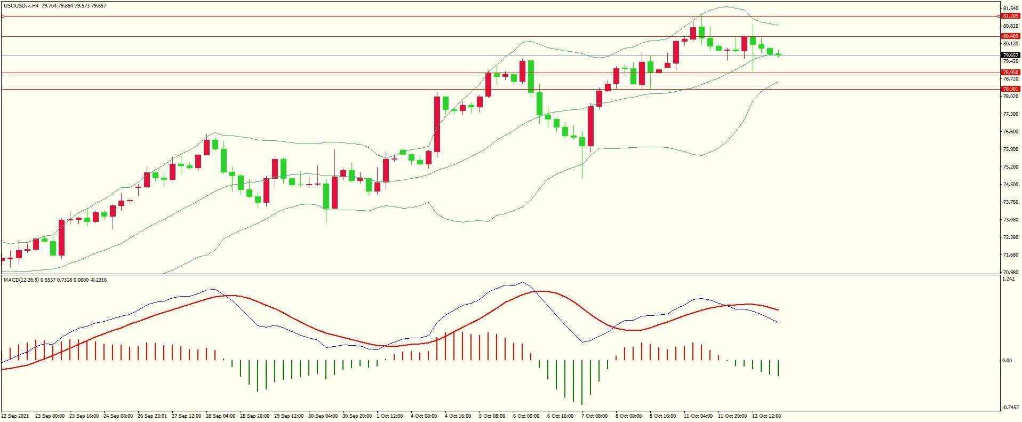Image resolution: width=1022 pixels, height=422 pixels.
Task: Click the 8 Oct 00:00 time label
Action: click(x=629, y=416)
